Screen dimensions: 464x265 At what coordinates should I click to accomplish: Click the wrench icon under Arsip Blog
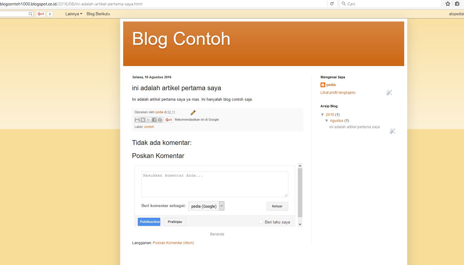(x=392, y=131)
